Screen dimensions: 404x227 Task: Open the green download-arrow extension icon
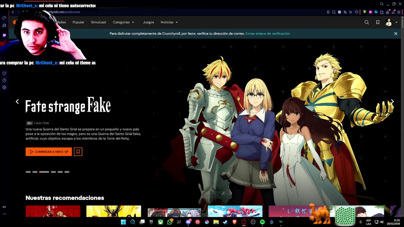click(x=365, y=12)
